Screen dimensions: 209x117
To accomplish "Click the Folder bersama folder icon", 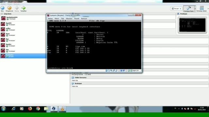I will (x=72, y=78).
